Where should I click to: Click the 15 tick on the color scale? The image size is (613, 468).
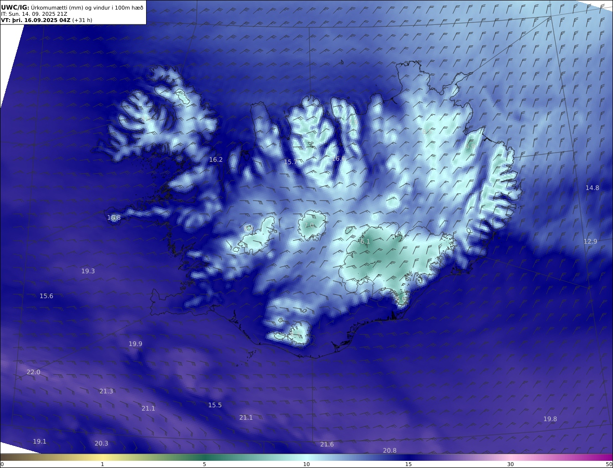pos(409,464)
